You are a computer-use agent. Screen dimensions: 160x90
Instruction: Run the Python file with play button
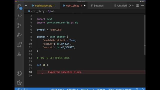(129, 5)
